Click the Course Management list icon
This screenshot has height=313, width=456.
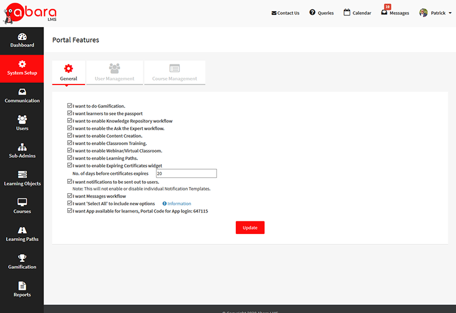pos(174,68)
